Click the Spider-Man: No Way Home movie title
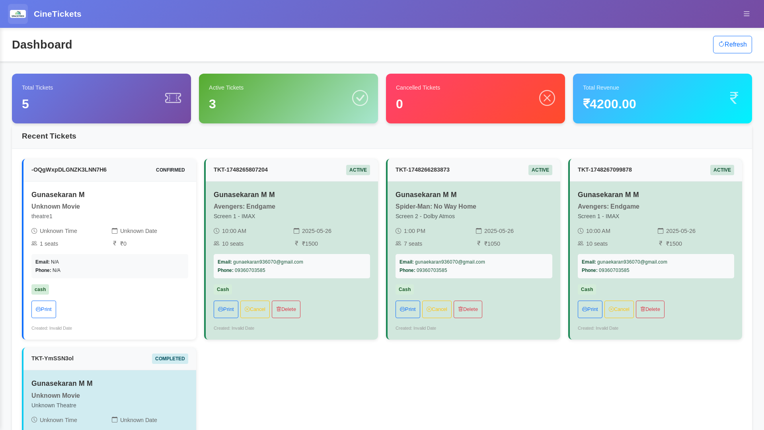This screenshot has width=764, height=430. [x=436, y=207]
